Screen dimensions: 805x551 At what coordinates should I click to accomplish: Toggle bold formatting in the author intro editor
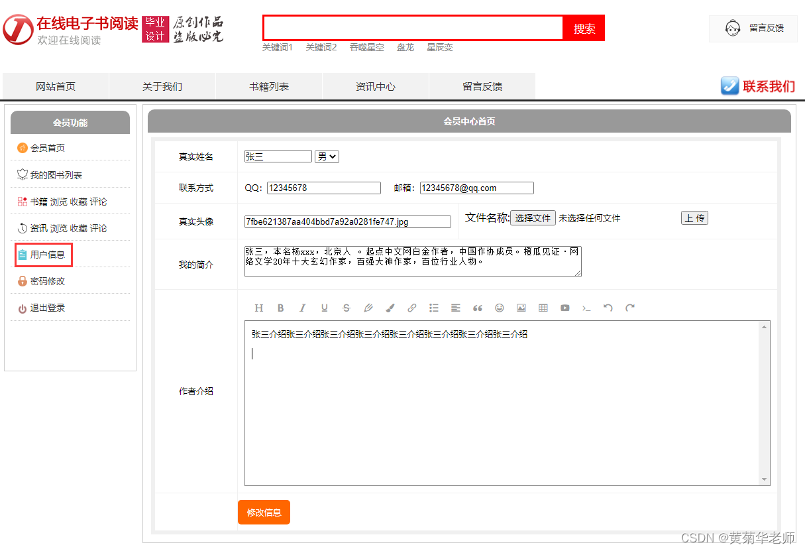(x=280, y=308)
